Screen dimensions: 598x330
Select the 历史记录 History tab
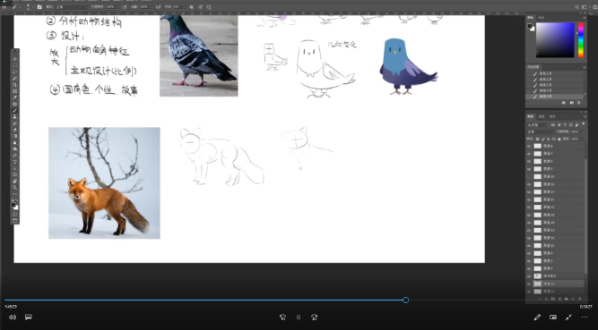(x=533, y=67)
